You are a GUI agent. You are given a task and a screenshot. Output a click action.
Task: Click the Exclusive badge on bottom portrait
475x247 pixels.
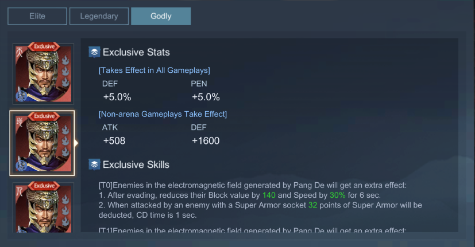coord(44,186)
